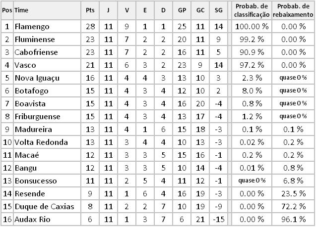Click the GP column header
This screenshot has height=227, width=316.
tap(182, 10)
